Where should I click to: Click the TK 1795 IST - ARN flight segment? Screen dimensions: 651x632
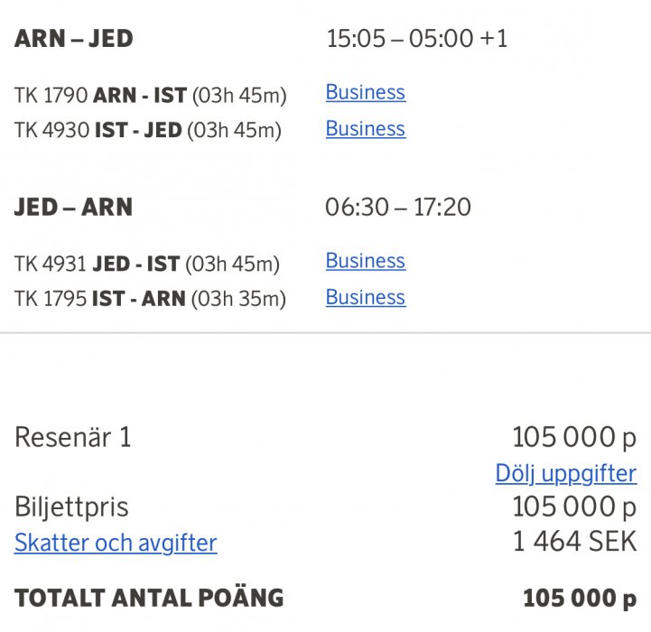coord(150,299)
